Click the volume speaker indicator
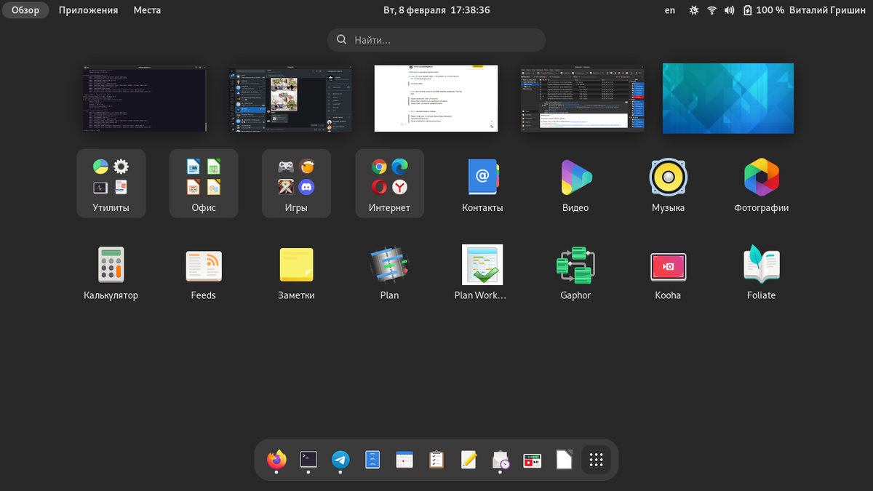The width and height of the screenshot is (873, 491). pyautogui.click(x=730, y=10)
